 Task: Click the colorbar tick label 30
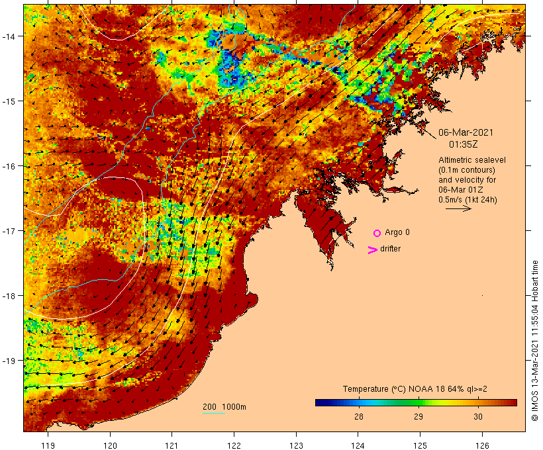pos(478,417)
